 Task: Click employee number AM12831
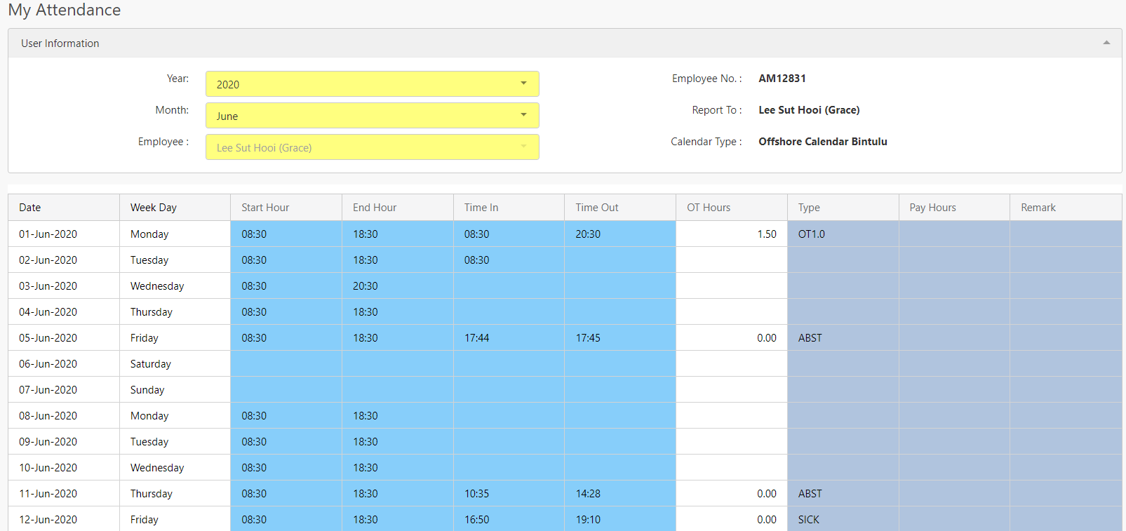(x=782, y=79)
